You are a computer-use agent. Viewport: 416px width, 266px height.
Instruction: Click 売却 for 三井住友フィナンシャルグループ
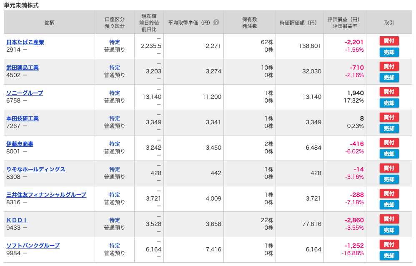[x=389, y=205]
